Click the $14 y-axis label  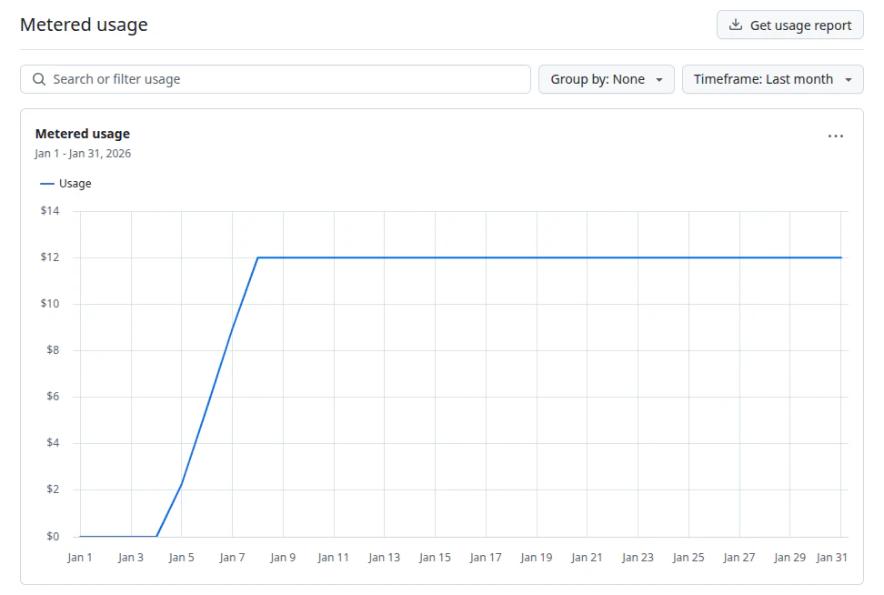(x=50, y=211)
